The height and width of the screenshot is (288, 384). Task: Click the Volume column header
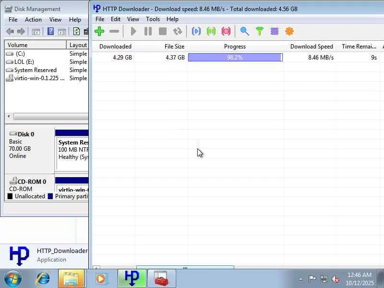[36, 45]
